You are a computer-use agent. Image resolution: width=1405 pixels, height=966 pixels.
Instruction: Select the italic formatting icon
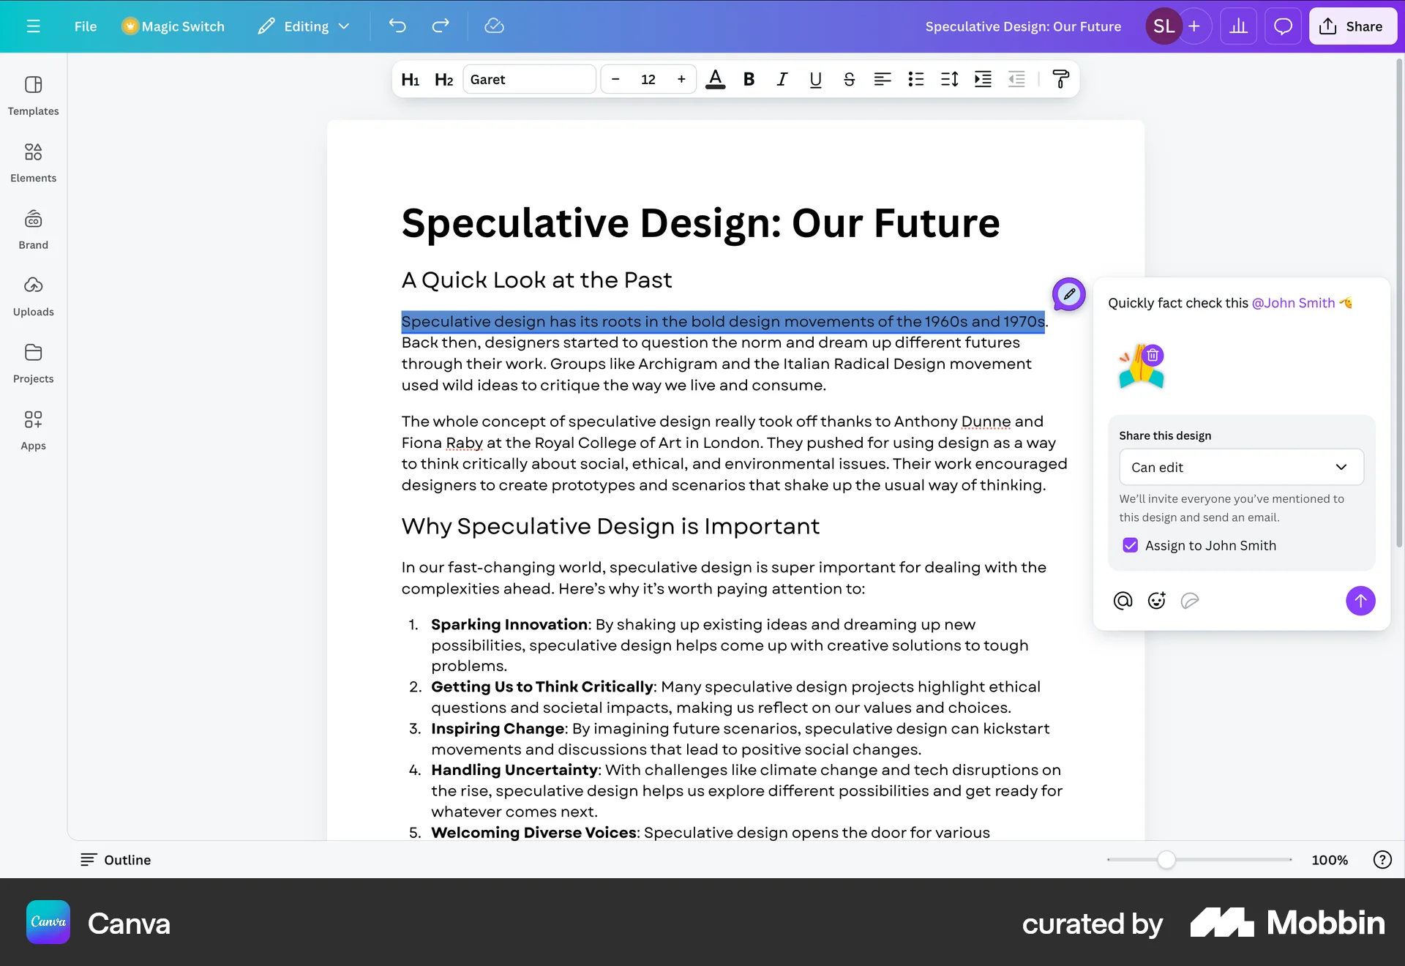(782, 79)
